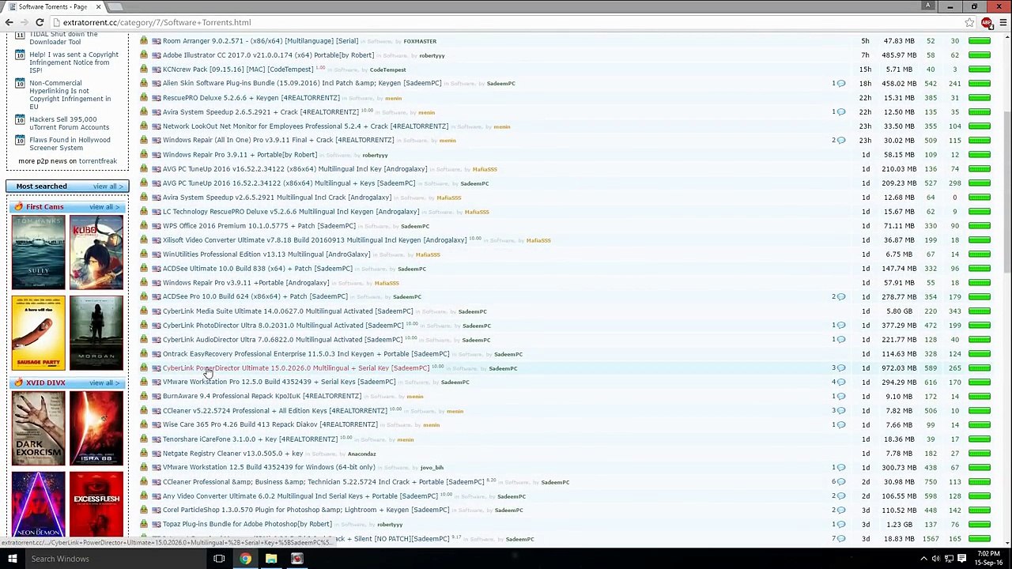Read 'Flaws Found in Hollywood Screener System' news

[x=70, y=144]
